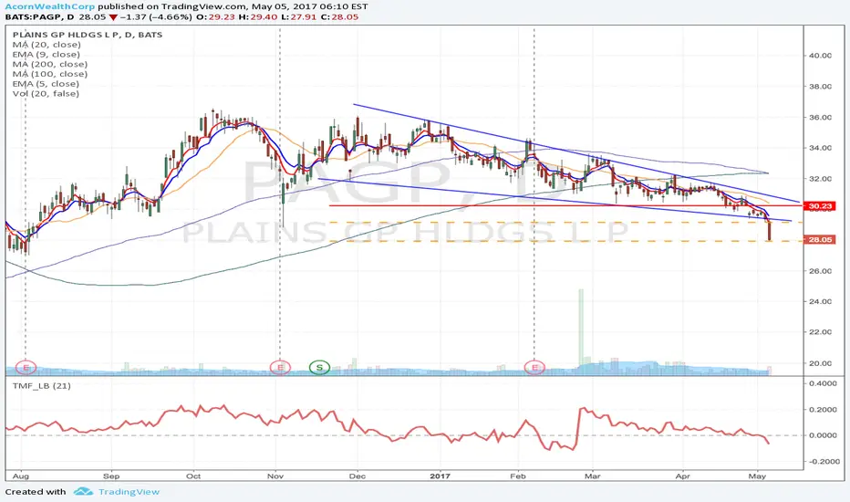Click the Aug date axis label
Screen dimensions: 850x502
point(21,476)
